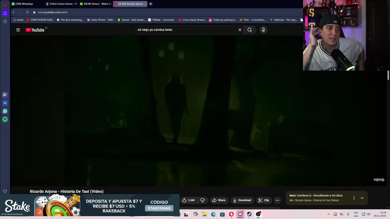
Task: Switch ESP LAA keyboard language
Action: coord(356,214)
